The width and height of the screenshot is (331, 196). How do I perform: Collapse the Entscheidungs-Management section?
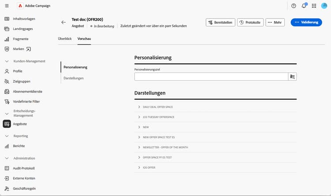tap(7, 113)
